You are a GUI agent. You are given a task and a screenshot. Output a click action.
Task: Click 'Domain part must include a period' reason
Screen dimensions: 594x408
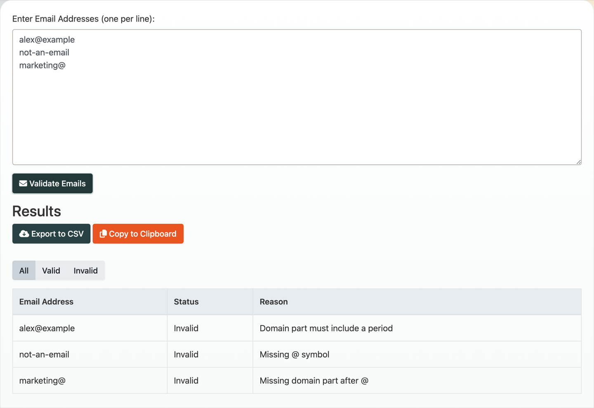click(x=326, y=328)
